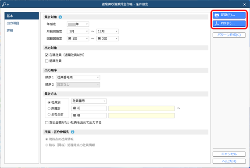Click the 最後 employee number field
The width and height of the screenshot is (250, 168).
coord(89,115)
